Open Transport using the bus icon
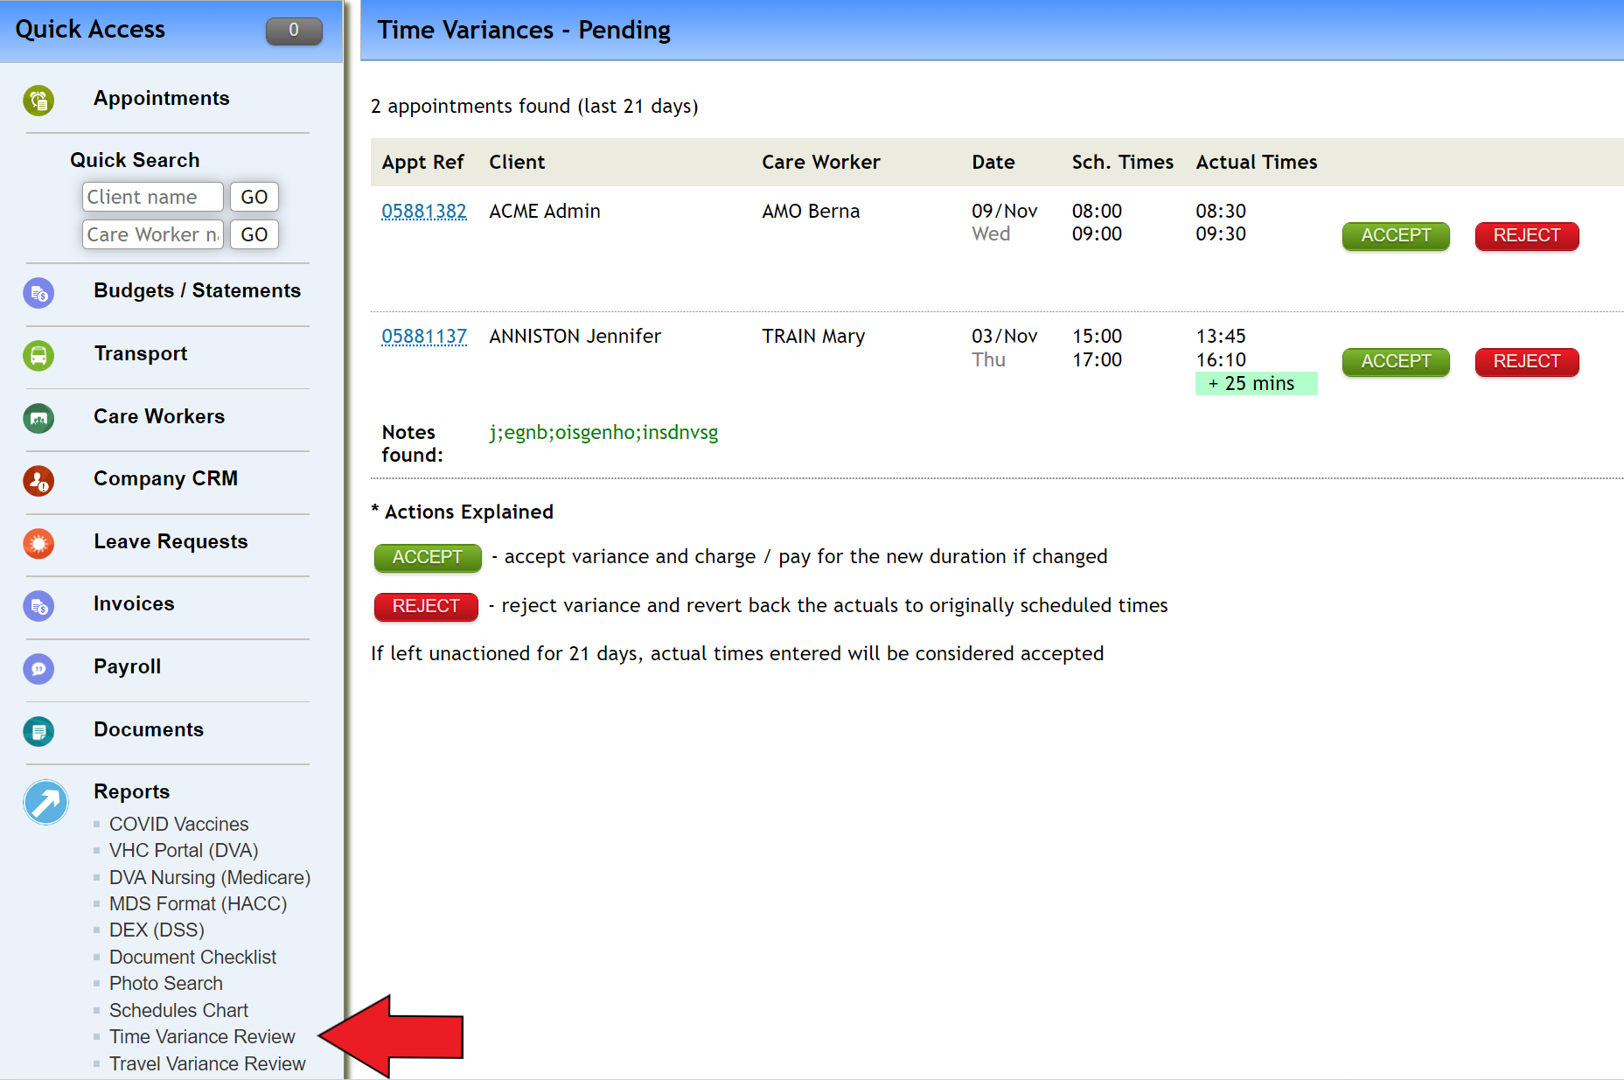The height and width of the screenshot is (1080, 1624). coord(38,356)
